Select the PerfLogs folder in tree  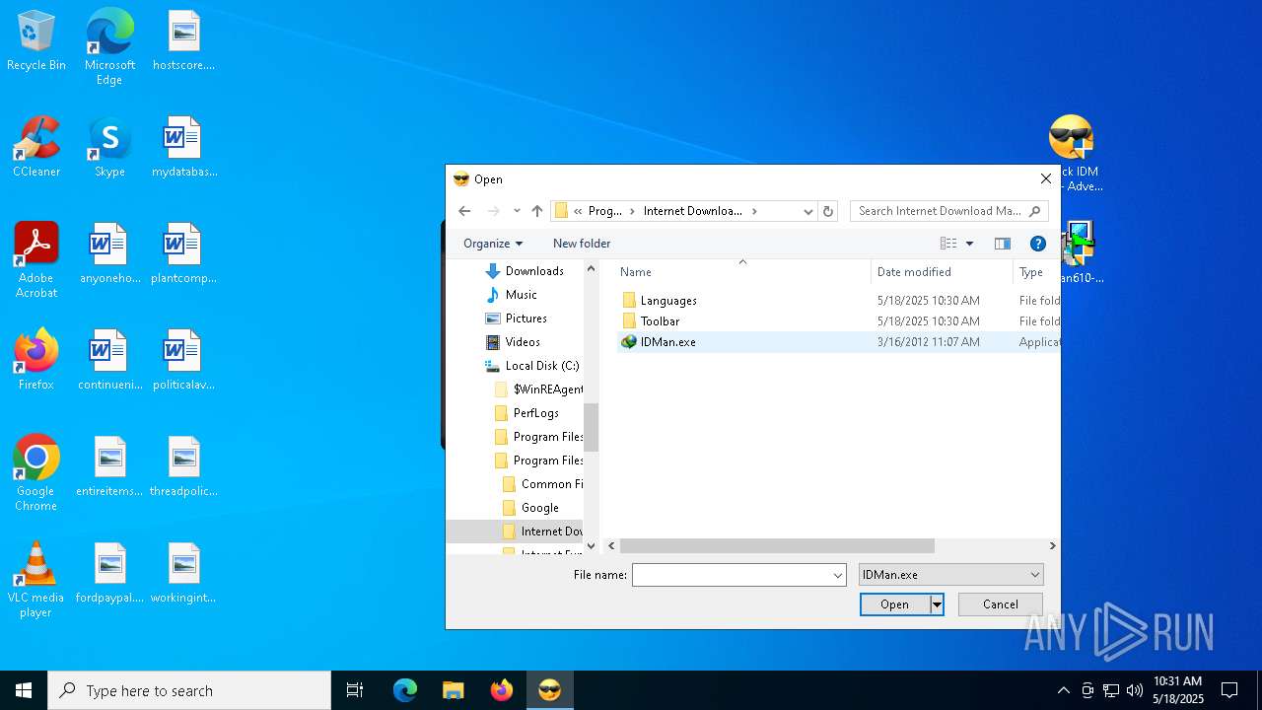pos(536,413)
